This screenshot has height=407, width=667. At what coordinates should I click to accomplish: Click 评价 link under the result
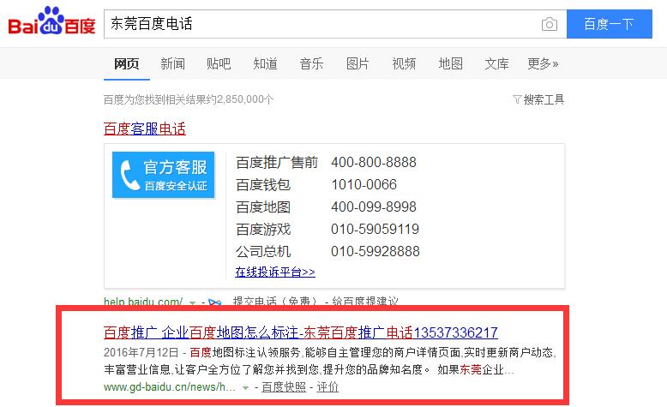coord(327,387)
